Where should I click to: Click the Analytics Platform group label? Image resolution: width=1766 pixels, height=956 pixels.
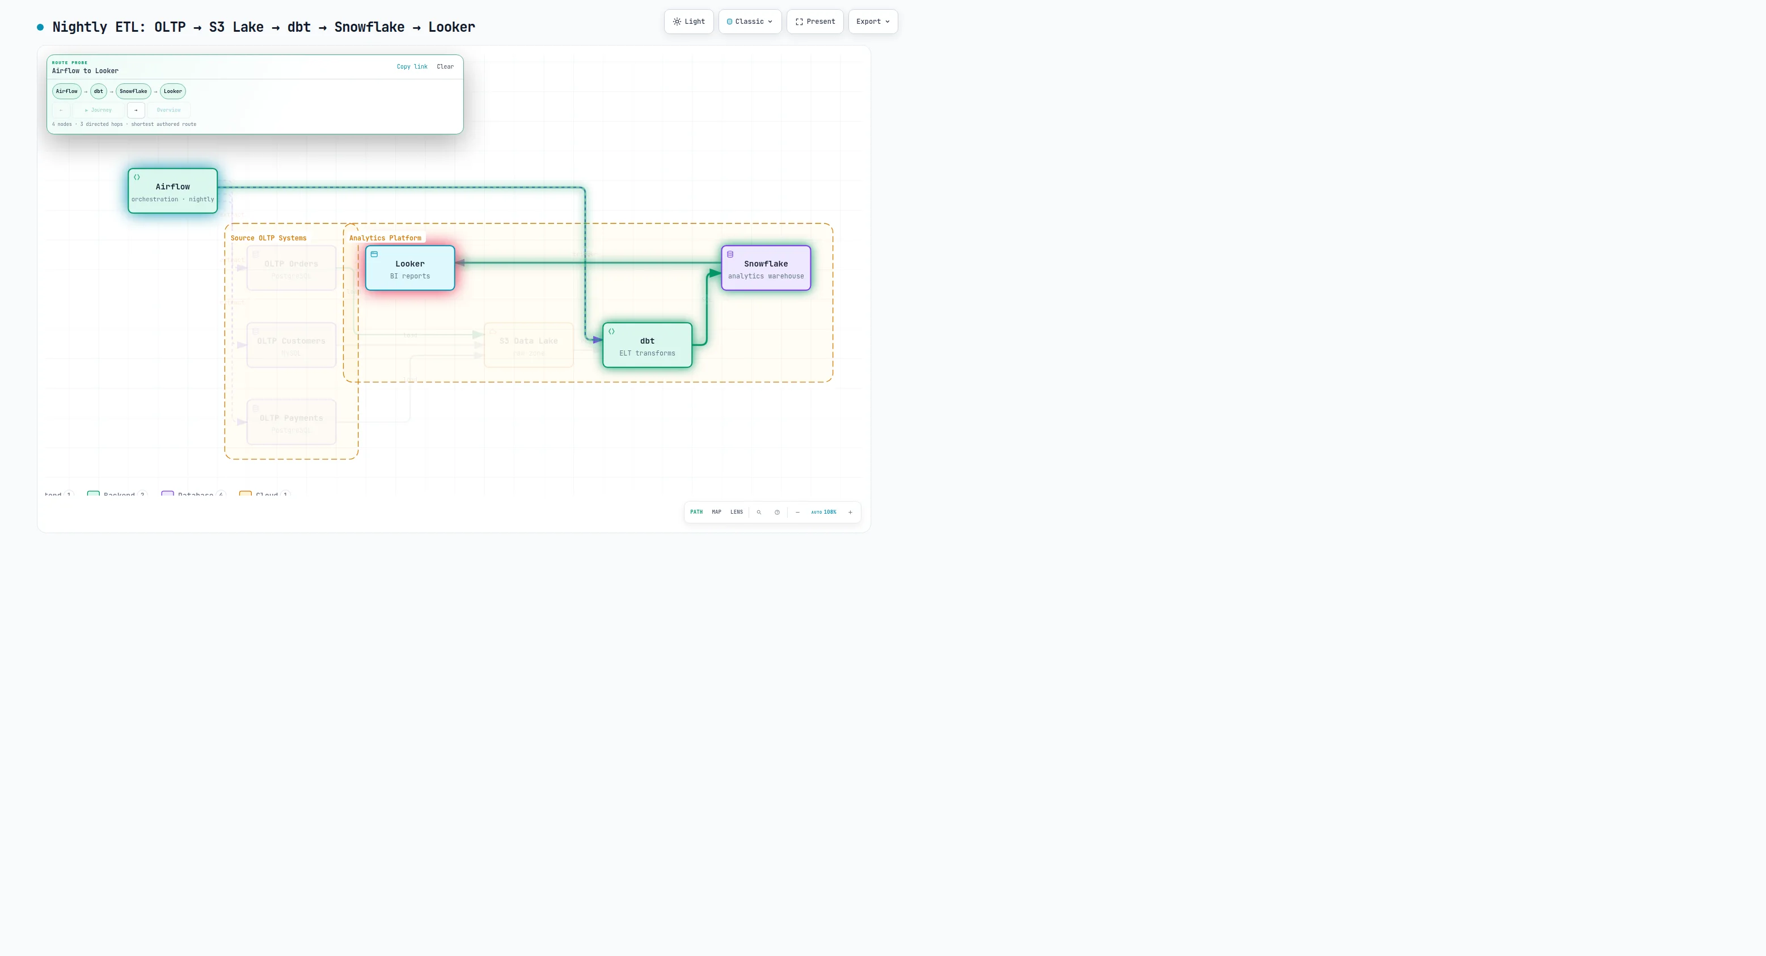(385, 238)
